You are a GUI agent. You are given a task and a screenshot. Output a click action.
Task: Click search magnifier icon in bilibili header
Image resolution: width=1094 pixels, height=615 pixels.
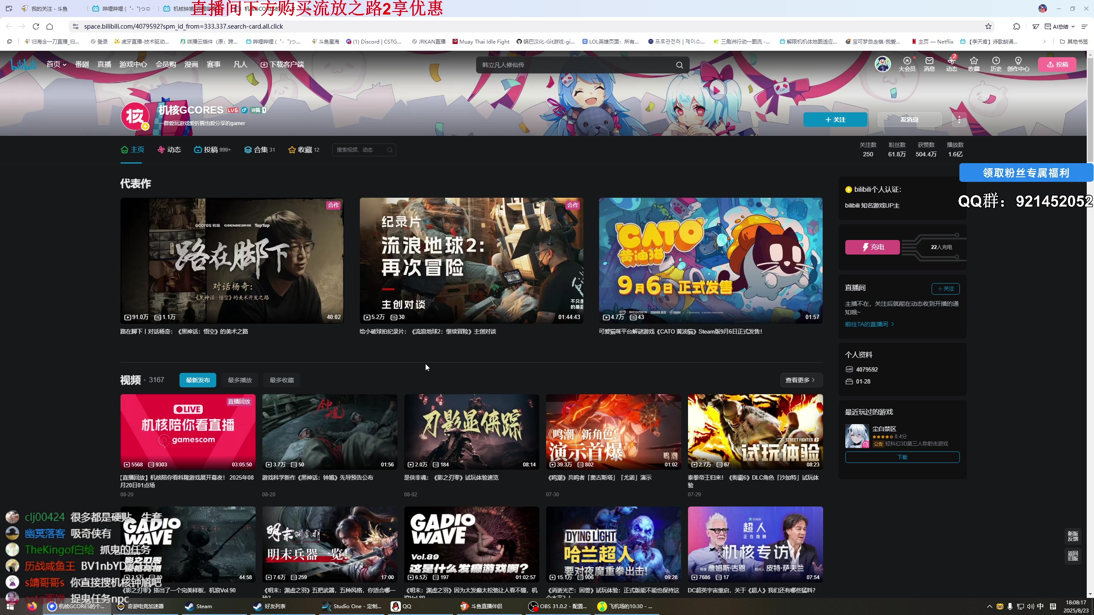(679, 65)
